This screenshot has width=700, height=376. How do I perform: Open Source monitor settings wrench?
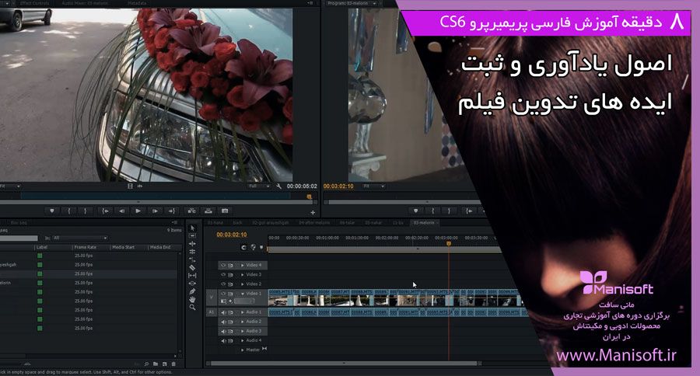click(279, 186)
